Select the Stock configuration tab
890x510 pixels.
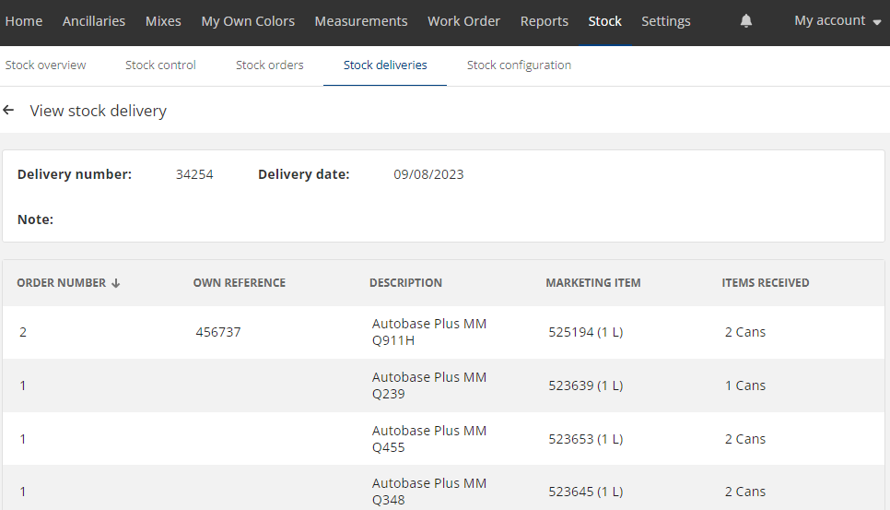click(x=519, y=65)
